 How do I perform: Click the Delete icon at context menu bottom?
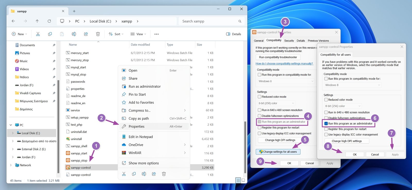pyautogui.click(x=164, y=174)
